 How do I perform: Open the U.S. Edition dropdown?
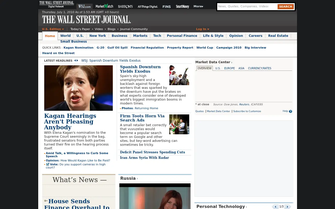coord(53,29)
